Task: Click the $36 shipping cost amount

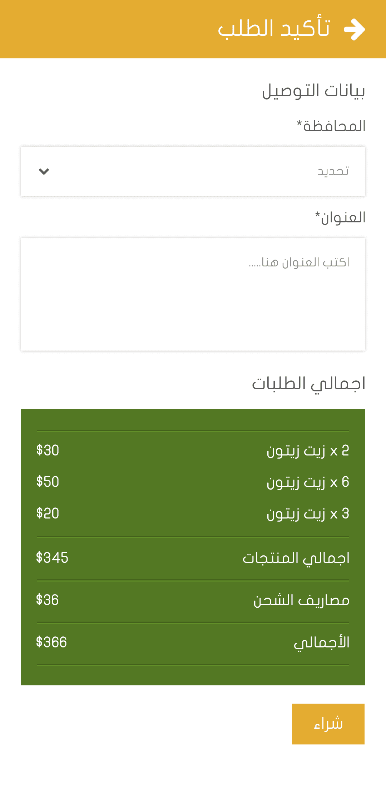Action: point(47,600)
